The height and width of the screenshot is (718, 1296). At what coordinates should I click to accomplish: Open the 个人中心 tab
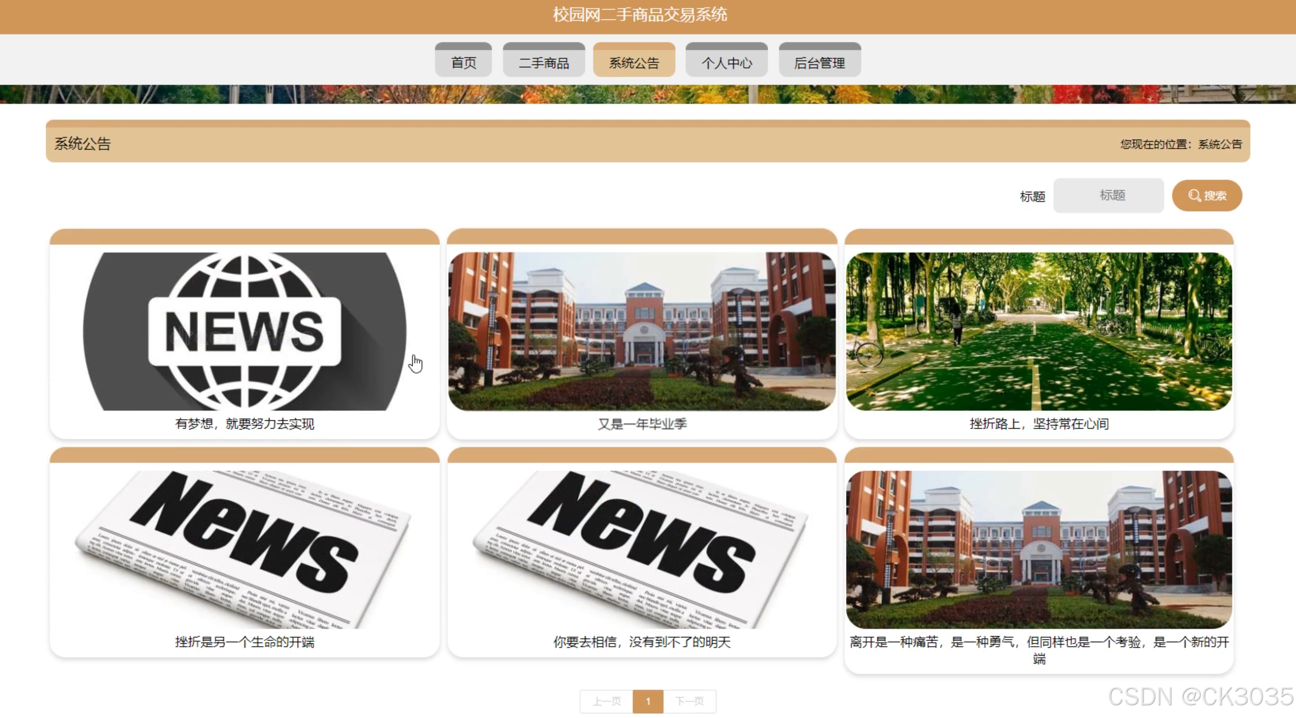click(726, 62)
